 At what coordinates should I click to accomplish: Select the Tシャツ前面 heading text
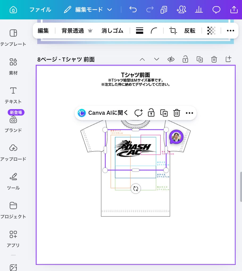pos(136,75)
